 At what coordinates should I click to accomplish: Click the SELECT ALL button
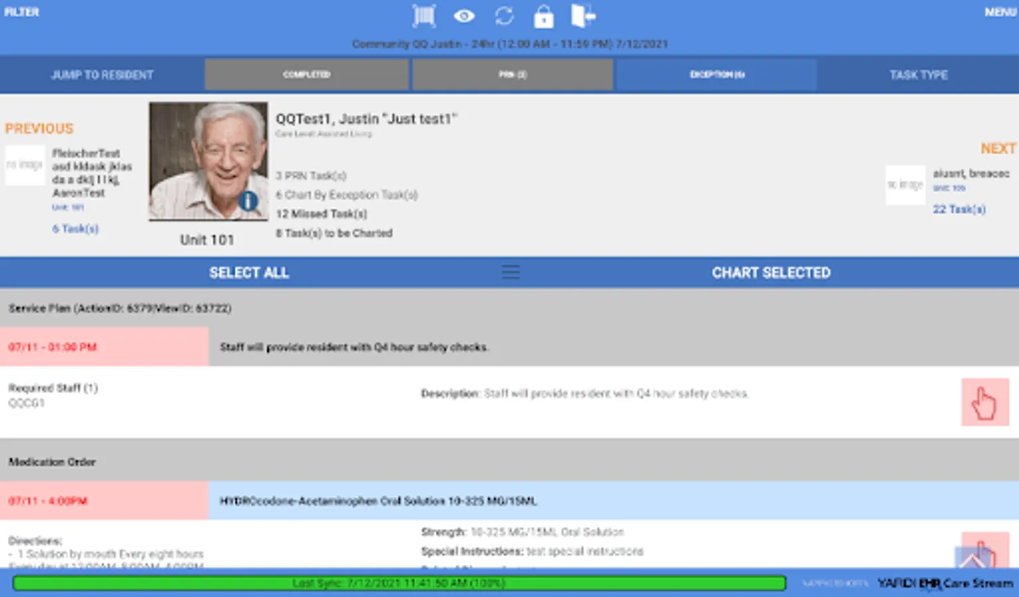[249, 272]
